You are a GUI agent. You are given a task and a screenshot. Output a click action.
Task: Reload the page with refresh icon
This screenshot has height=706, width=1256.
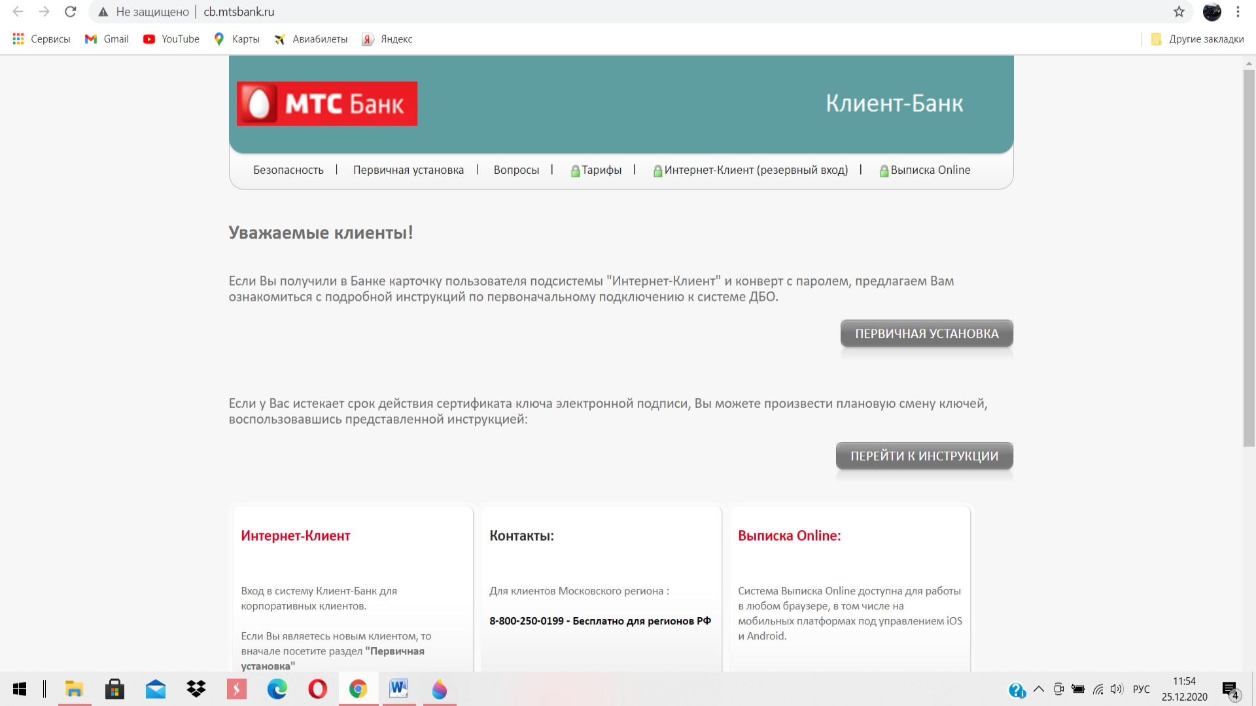click(x=71, y=12)
